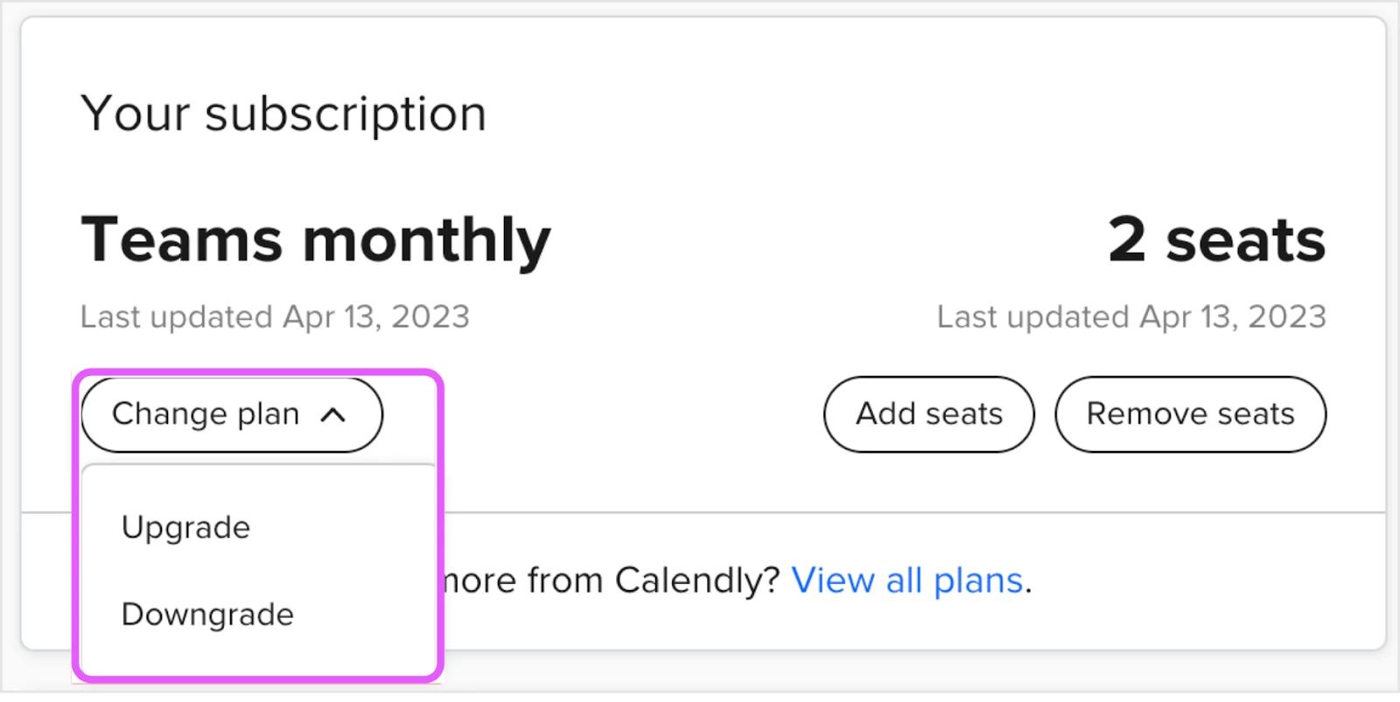Click Last updated date under Teams monthly

pos(275,316)
